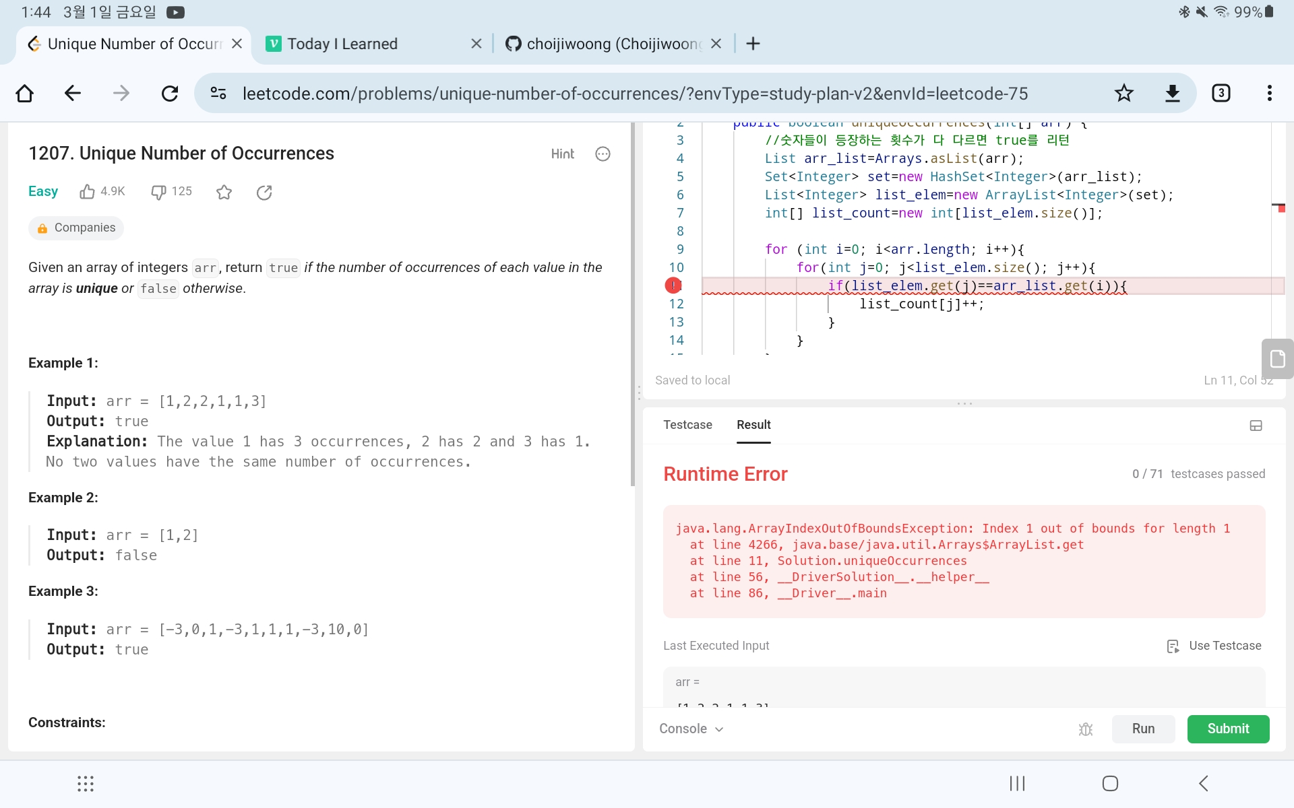Switch to the Testcase tab
The image size is (1294, 808).
click(x=687, y=425)
